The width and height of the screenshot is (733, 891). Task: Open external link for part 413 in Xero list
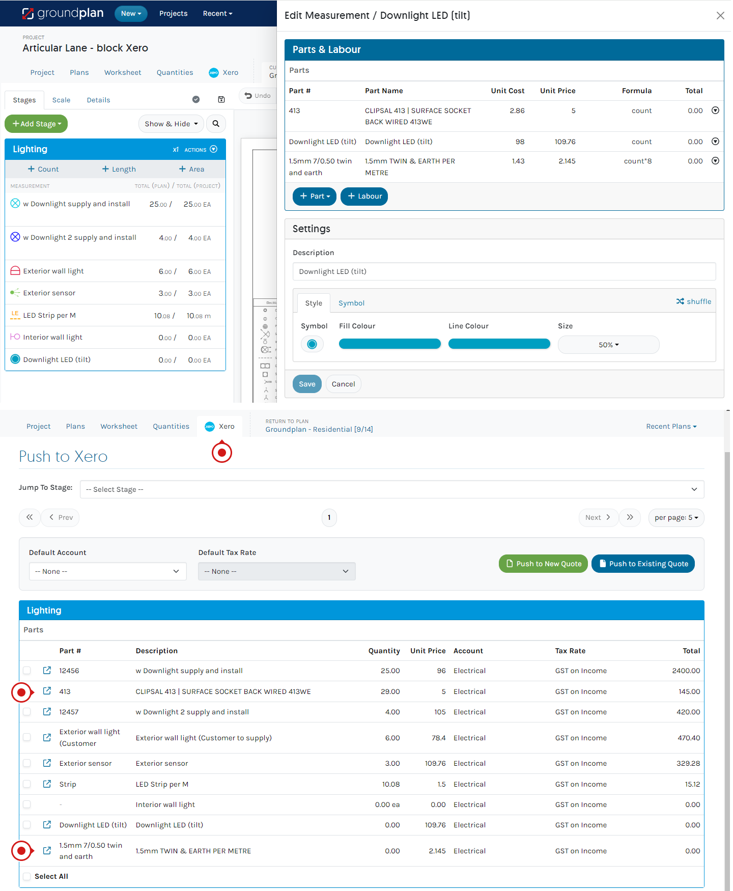point(47,691)
